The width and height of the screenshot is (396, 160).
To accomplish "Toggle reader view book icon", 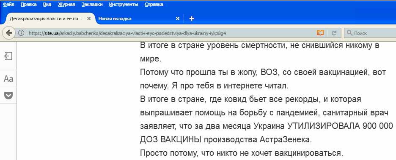I will (x=320, y=33).
